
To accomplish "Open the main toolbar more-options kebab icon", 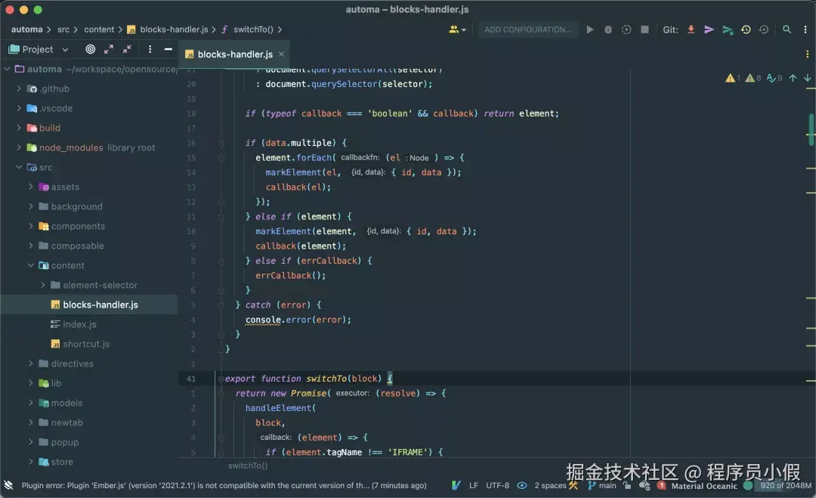I will pyautogui.click(x=805, y=29).
